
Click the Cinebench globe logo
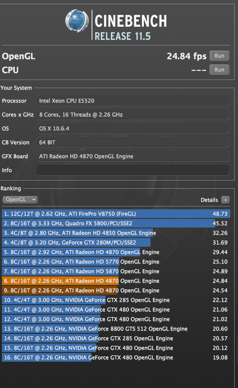coord(77,21)
